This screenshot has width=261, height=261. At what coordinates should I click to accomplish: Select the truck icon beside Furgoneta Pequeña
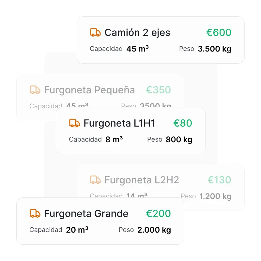click(x=34, y=90)
